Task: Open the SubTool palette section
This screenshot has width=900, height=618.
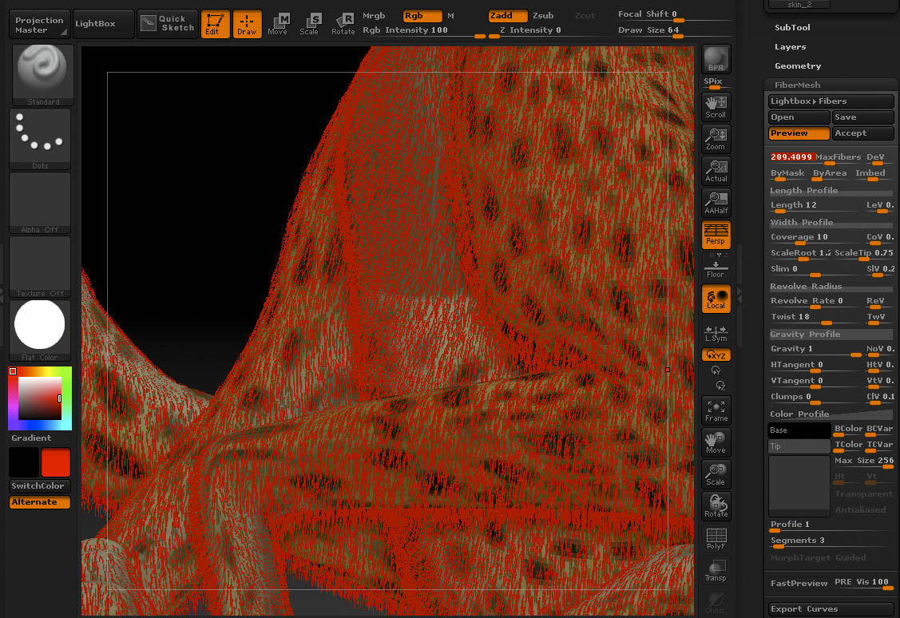Action: tap(792, 28)
